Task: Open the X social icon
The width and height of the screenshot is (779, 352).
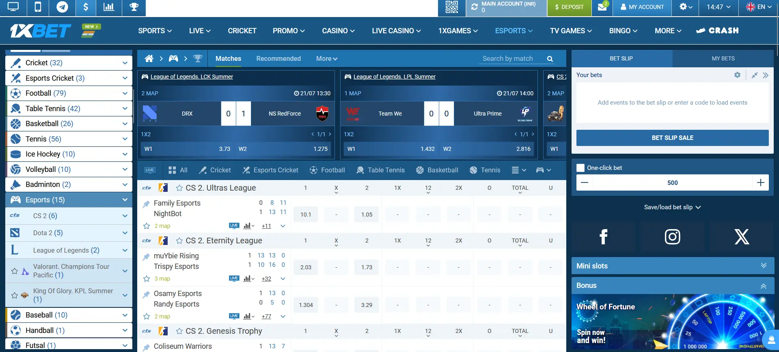Action: tap(742, 236)
